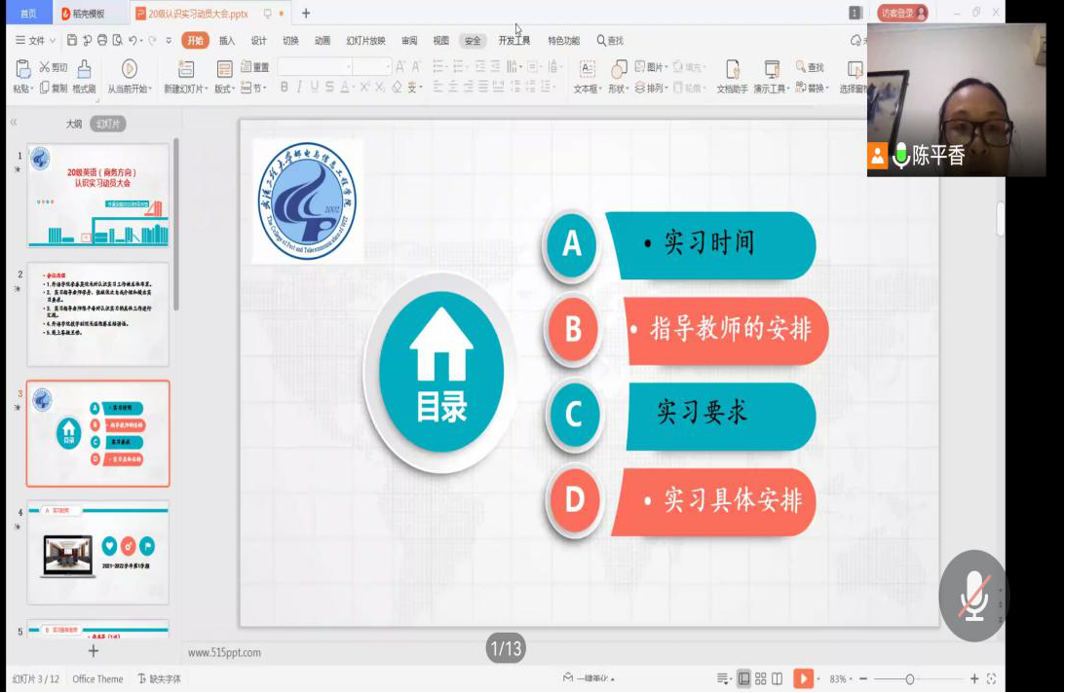Switch to Outline (大纲) pane view

pos(73,125)
